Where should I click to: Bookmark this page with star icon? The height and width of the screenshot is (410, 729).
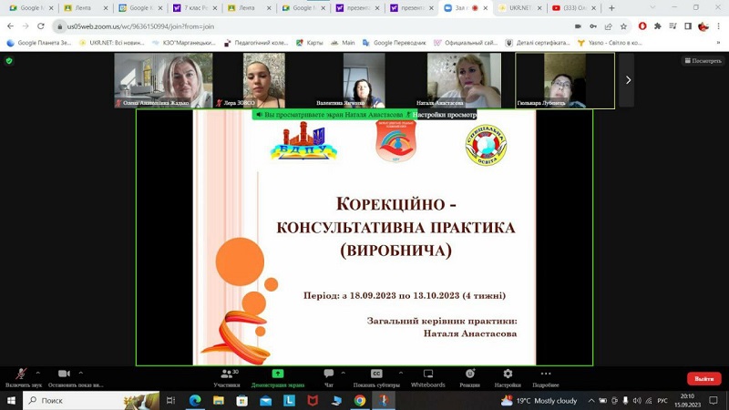click(x=623, y=26)
